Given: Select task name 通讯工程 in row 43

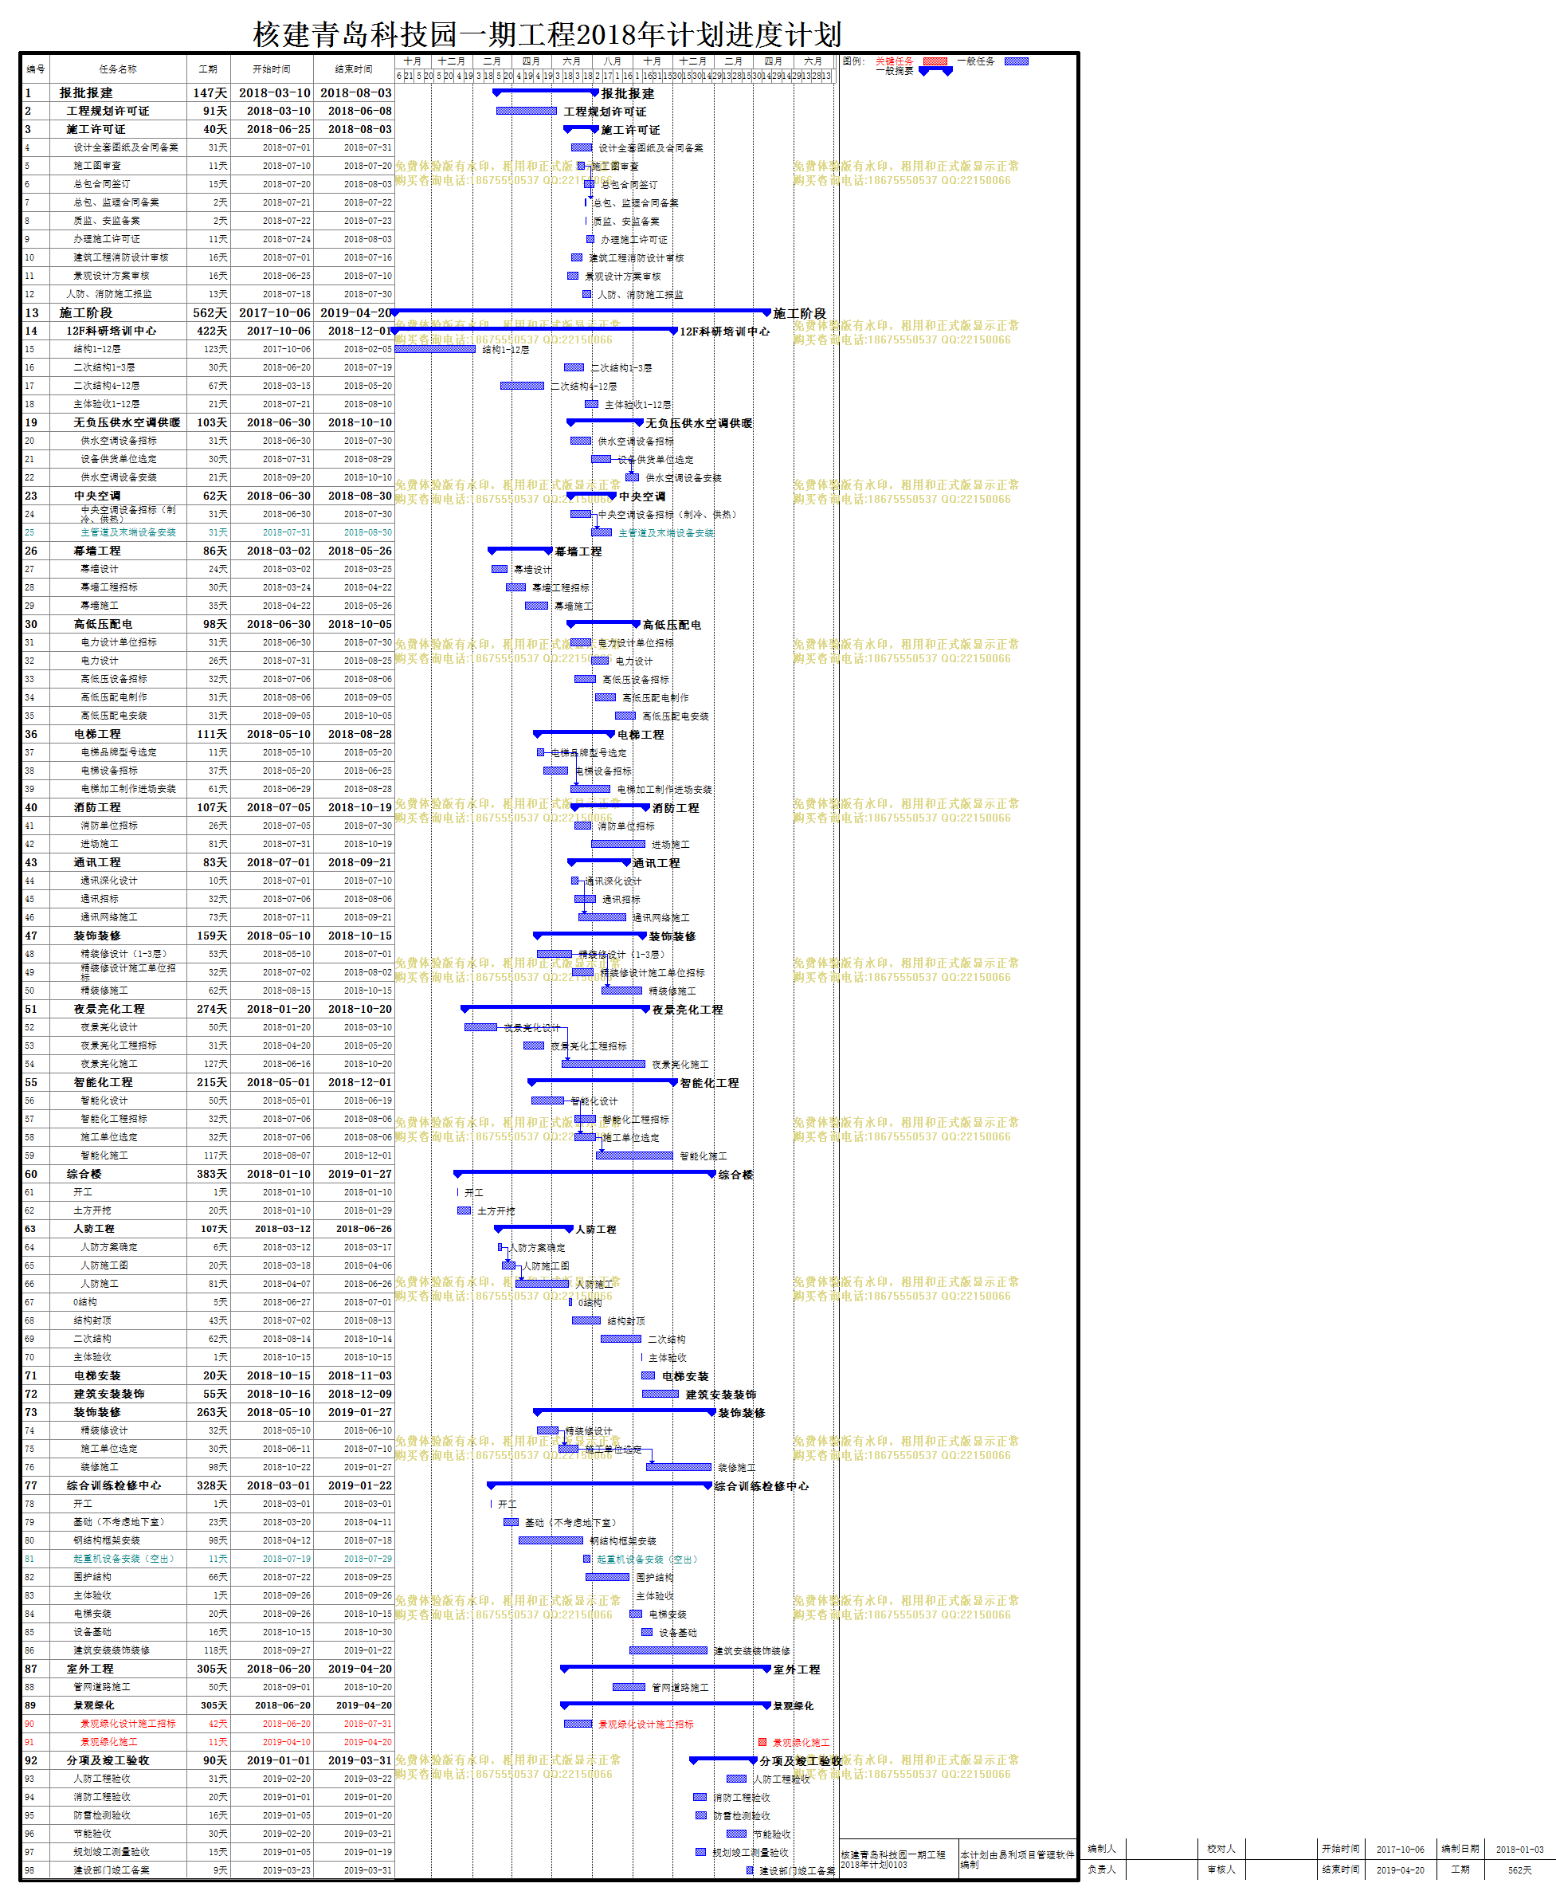Looking at the screenshot, I should 97,861.
